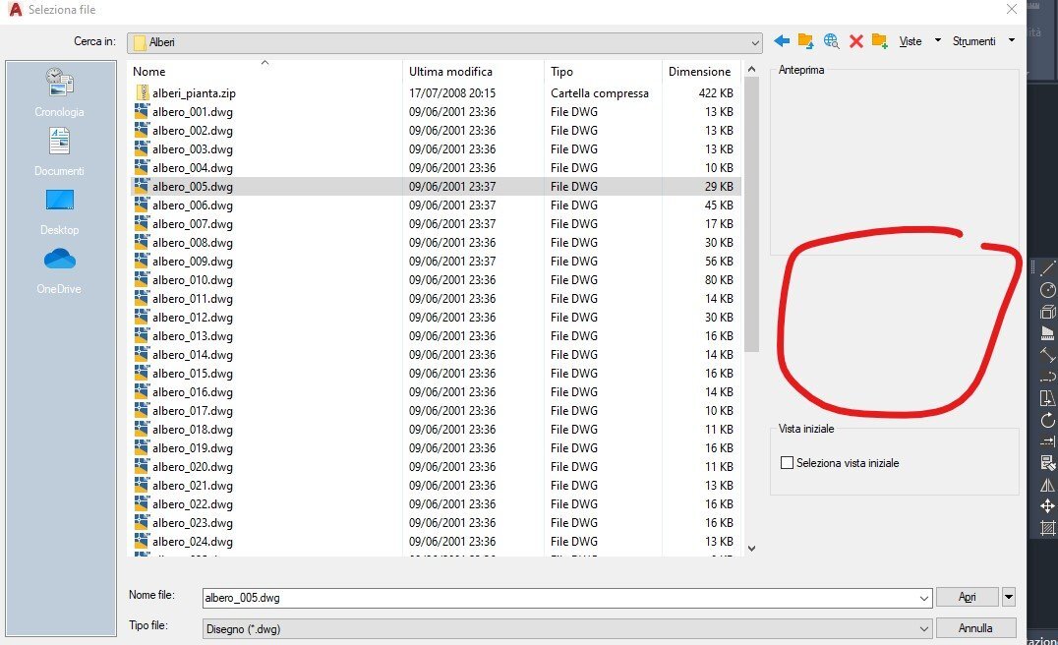Select the Mirror tool in AutoCAD toolbar
The height and width of the screenshot is (645, 1058).
(1047, 485)
